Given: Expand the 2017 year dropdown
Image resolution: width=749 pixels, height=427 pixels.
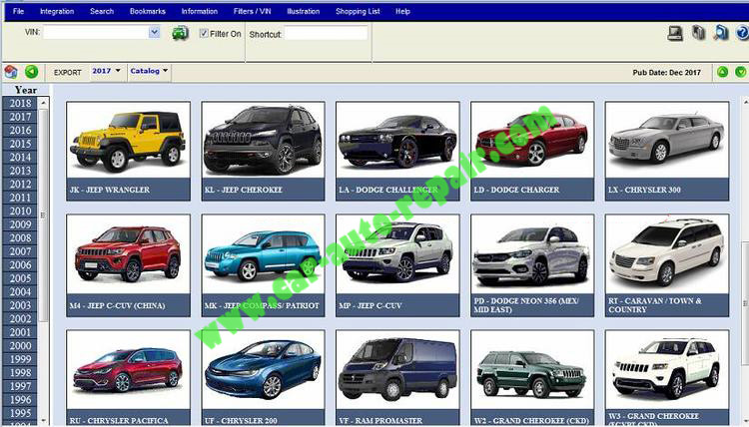Looking at the screenshot, I should click(106, 71).
